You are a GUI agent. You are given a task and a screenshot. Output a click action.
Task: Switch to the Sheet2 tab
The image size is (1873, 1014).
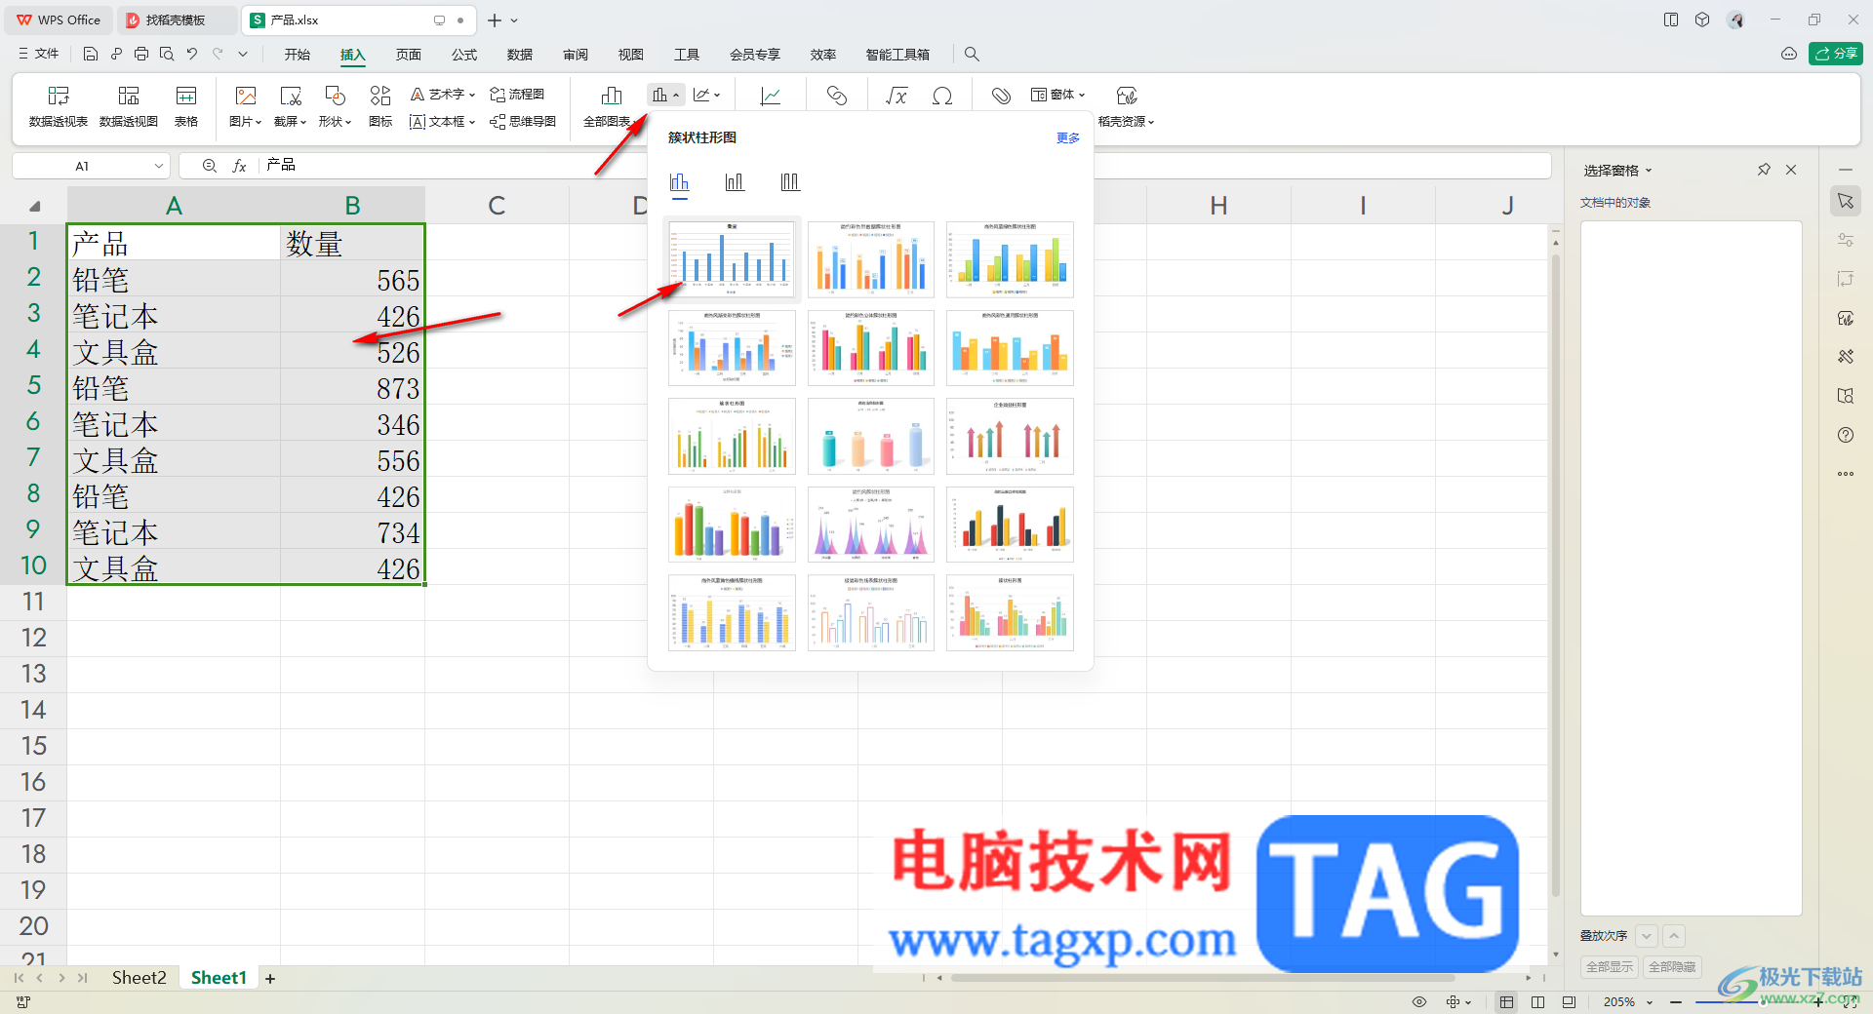(x=139, y=978)
